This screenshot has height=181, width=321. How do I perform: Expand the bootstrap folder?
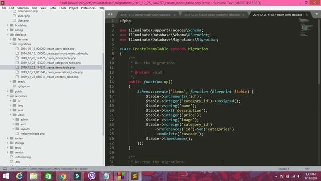click(x=8, y=25)
